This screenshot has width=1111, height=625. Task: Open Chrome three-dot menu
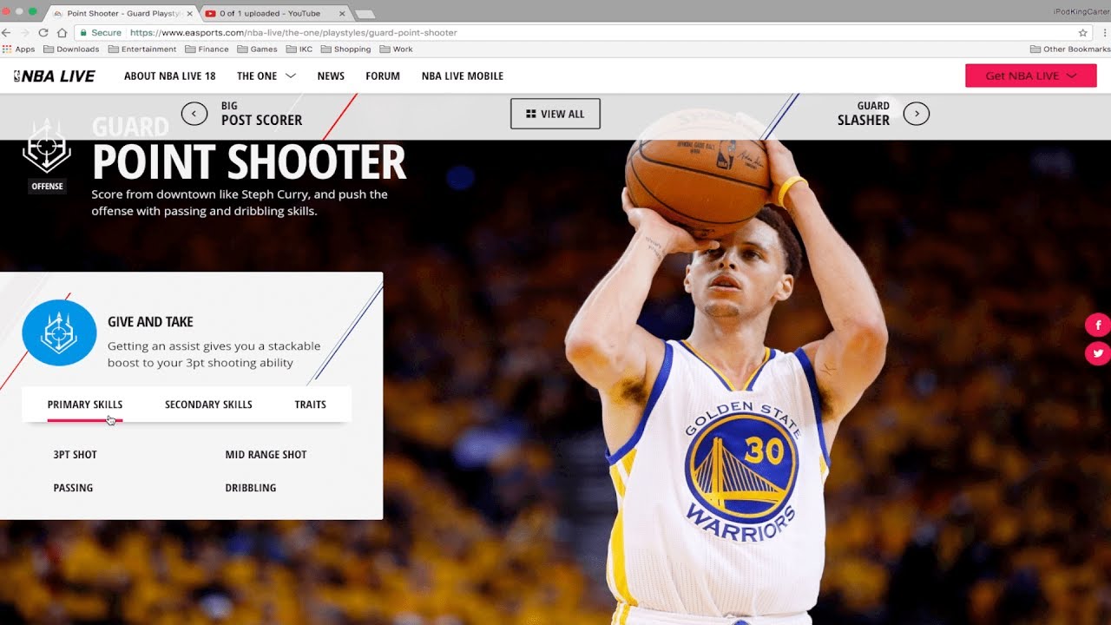[x=1105, y=32]
